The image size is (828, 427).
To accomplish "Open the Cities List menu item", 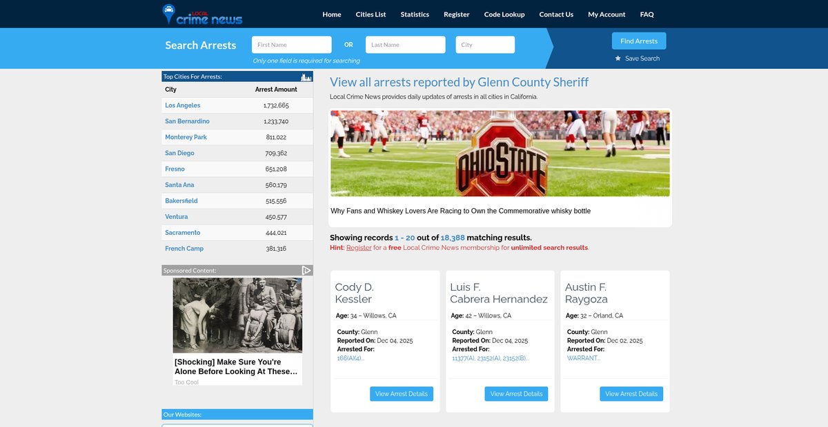I will pyautogui.click(x=371, y=14).
